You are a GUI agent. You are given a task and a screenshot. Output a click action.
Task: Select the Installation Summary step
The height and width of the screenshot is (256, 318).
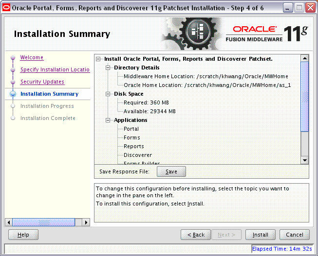pyautogui.click(x=50, y=94)
